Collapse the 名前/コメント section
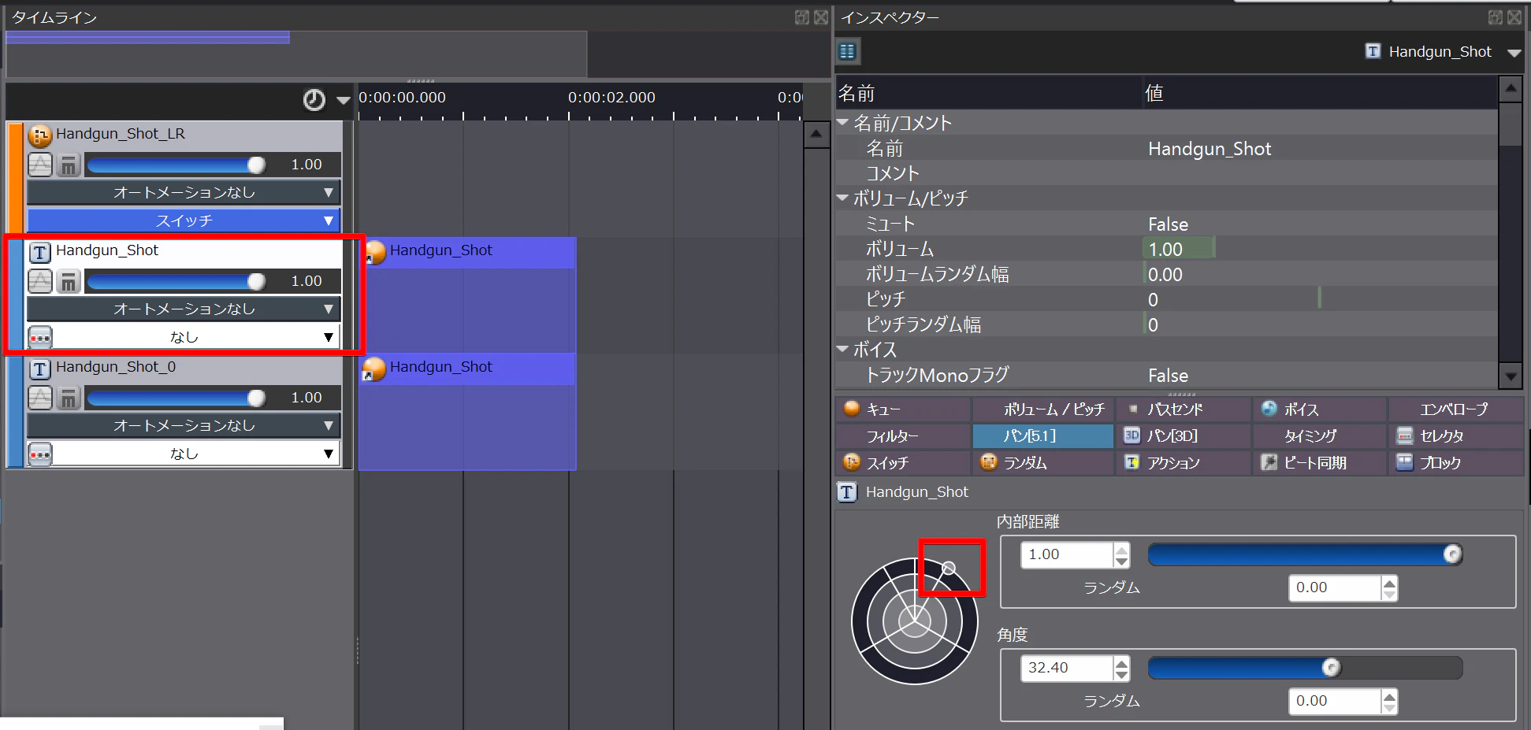This screenshot has height=730, width=1531. 843,122
